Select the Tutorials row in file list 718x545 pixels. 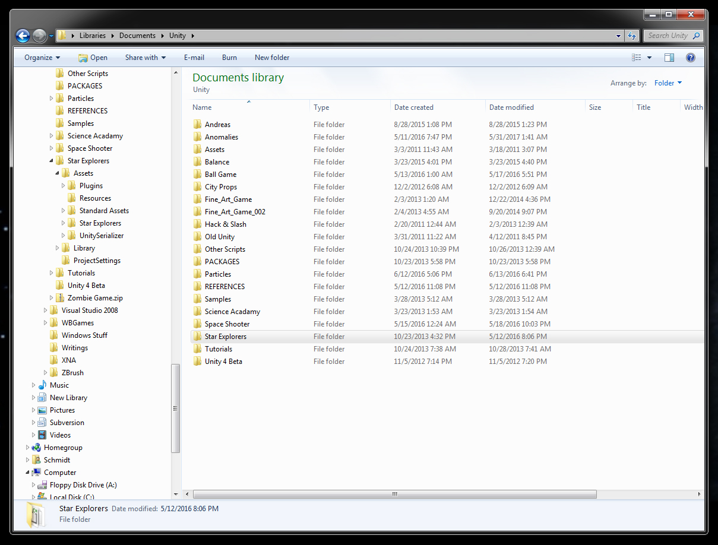click(x=447, y=349)
